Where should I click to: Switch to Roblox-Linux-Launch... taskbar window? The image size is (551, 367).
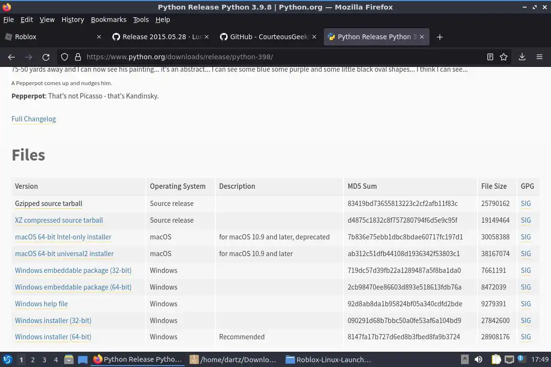(329, 360)
